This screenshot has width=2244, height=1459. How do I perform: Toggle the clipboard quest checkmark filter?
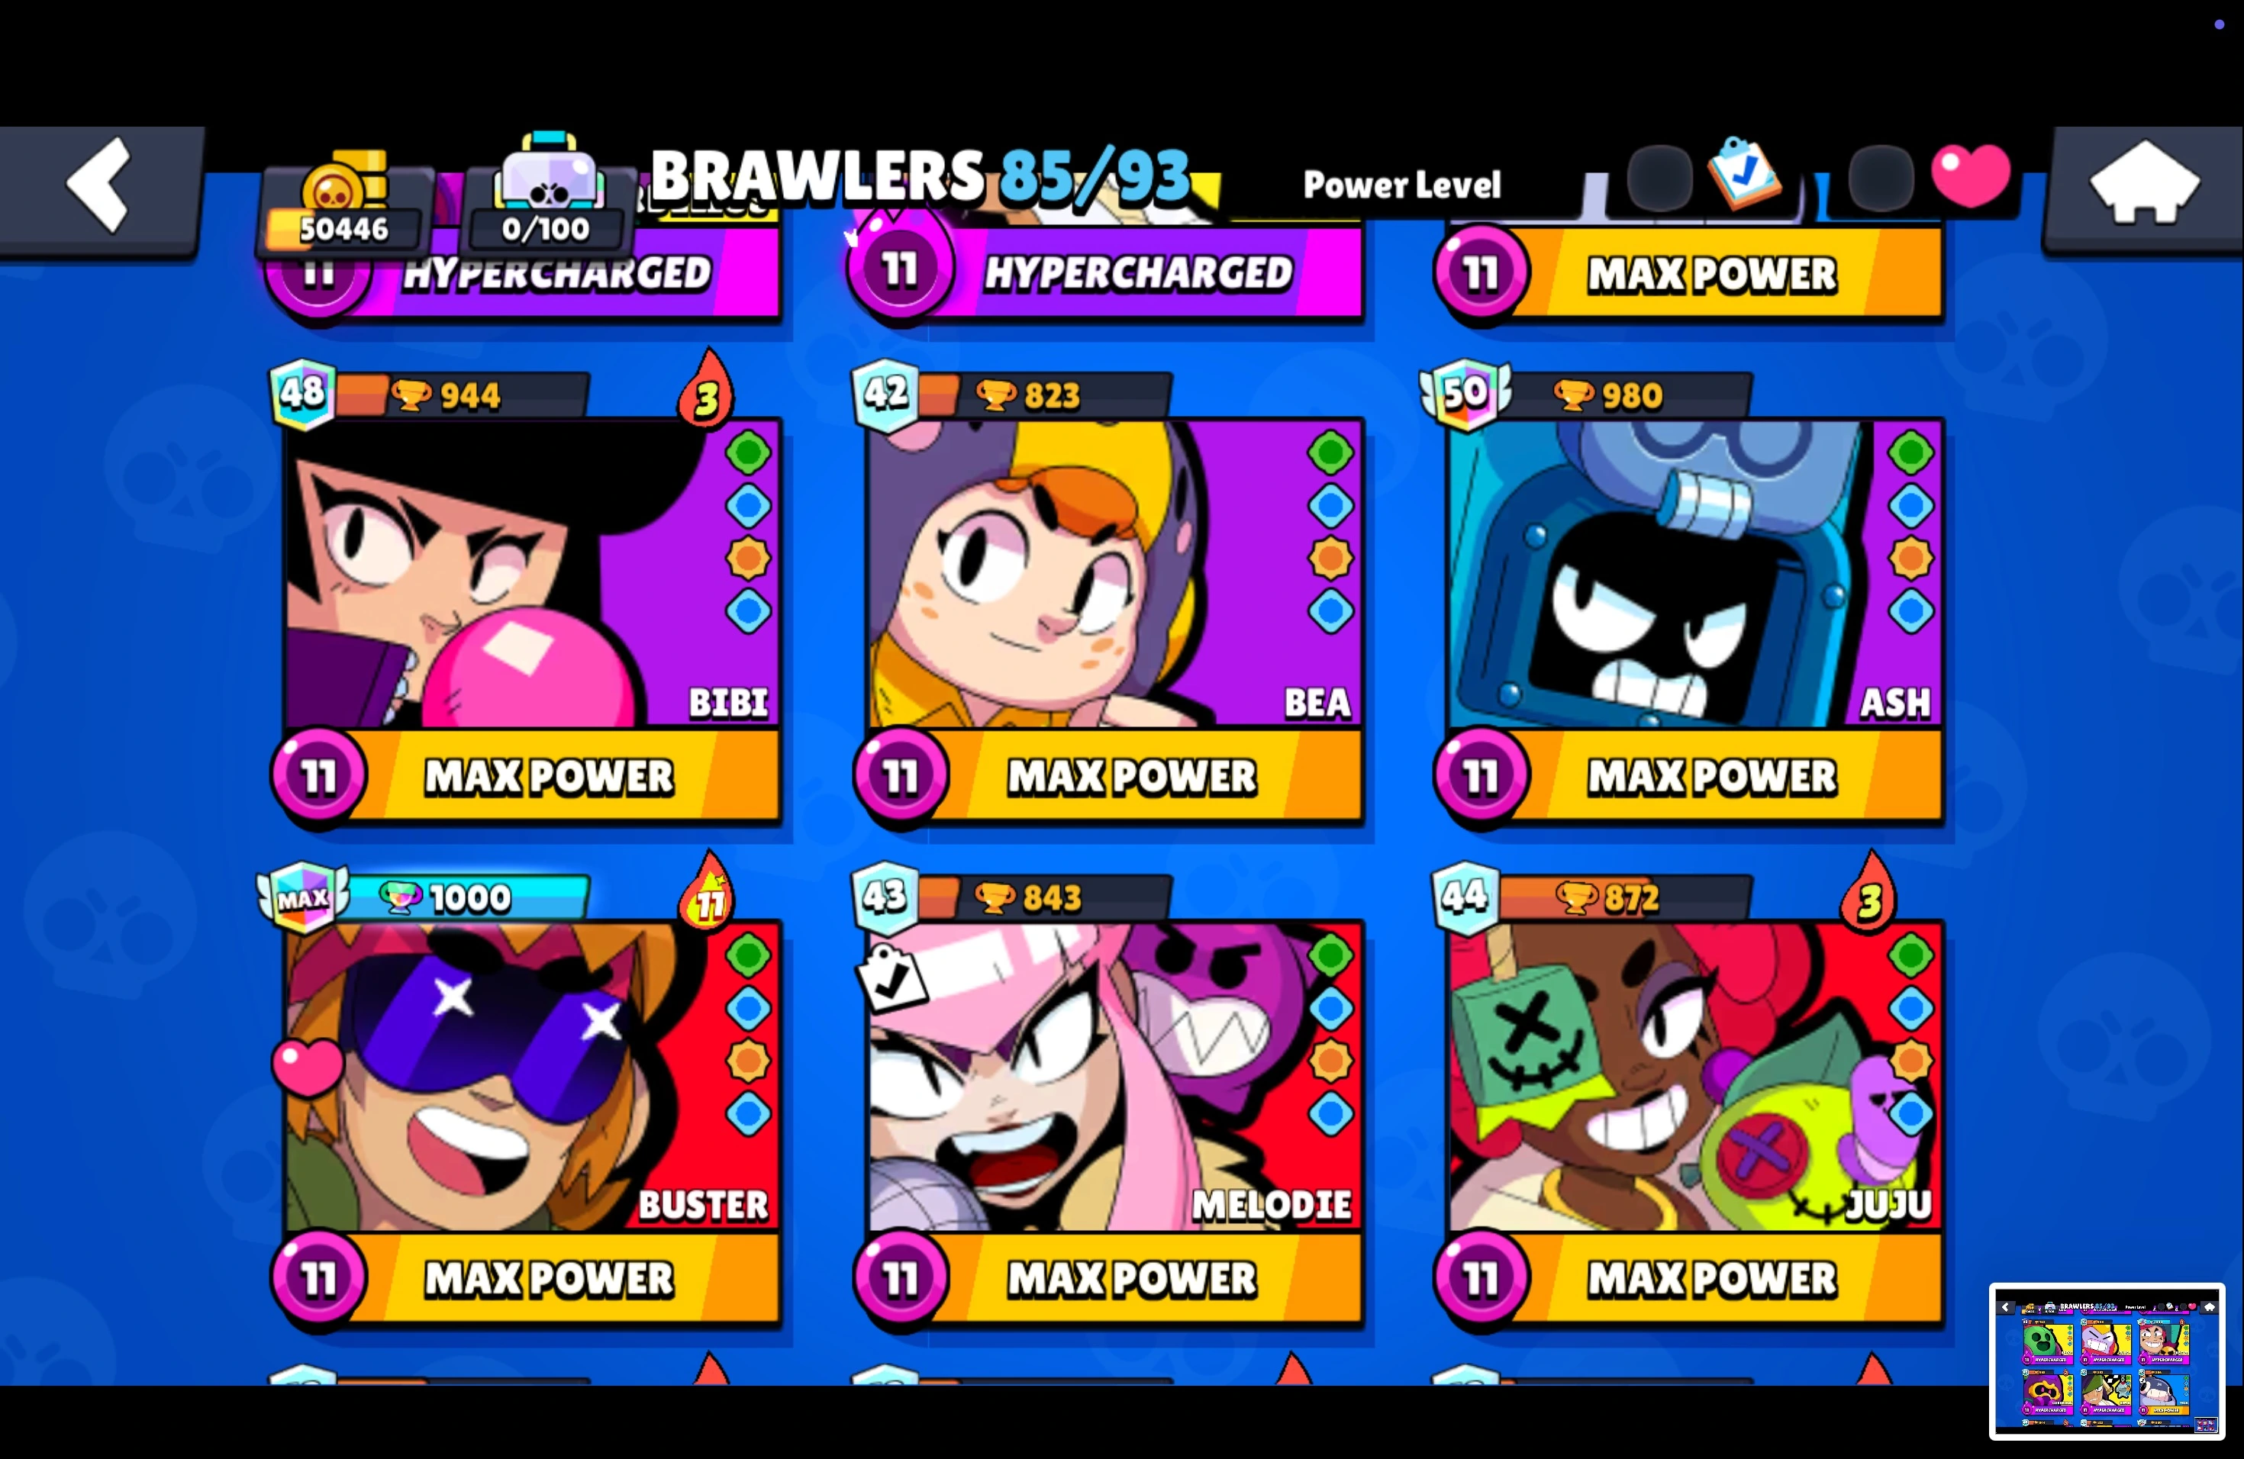1746,172
